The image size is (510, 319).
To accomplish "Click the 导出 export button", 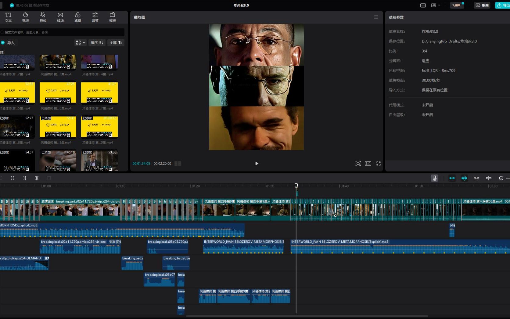I will [503, 5].
